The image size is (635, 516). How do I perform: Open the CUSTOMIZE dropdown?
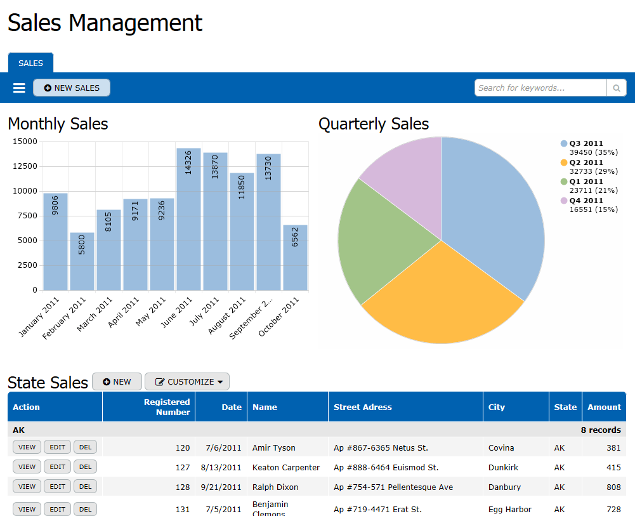click(187, 381)
